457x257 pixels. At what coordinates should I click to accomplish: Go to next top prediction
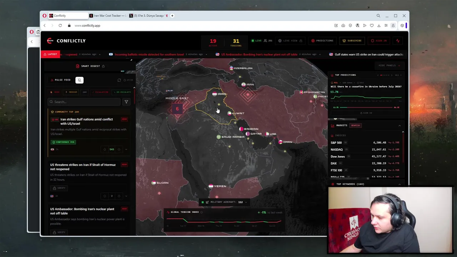392,75
